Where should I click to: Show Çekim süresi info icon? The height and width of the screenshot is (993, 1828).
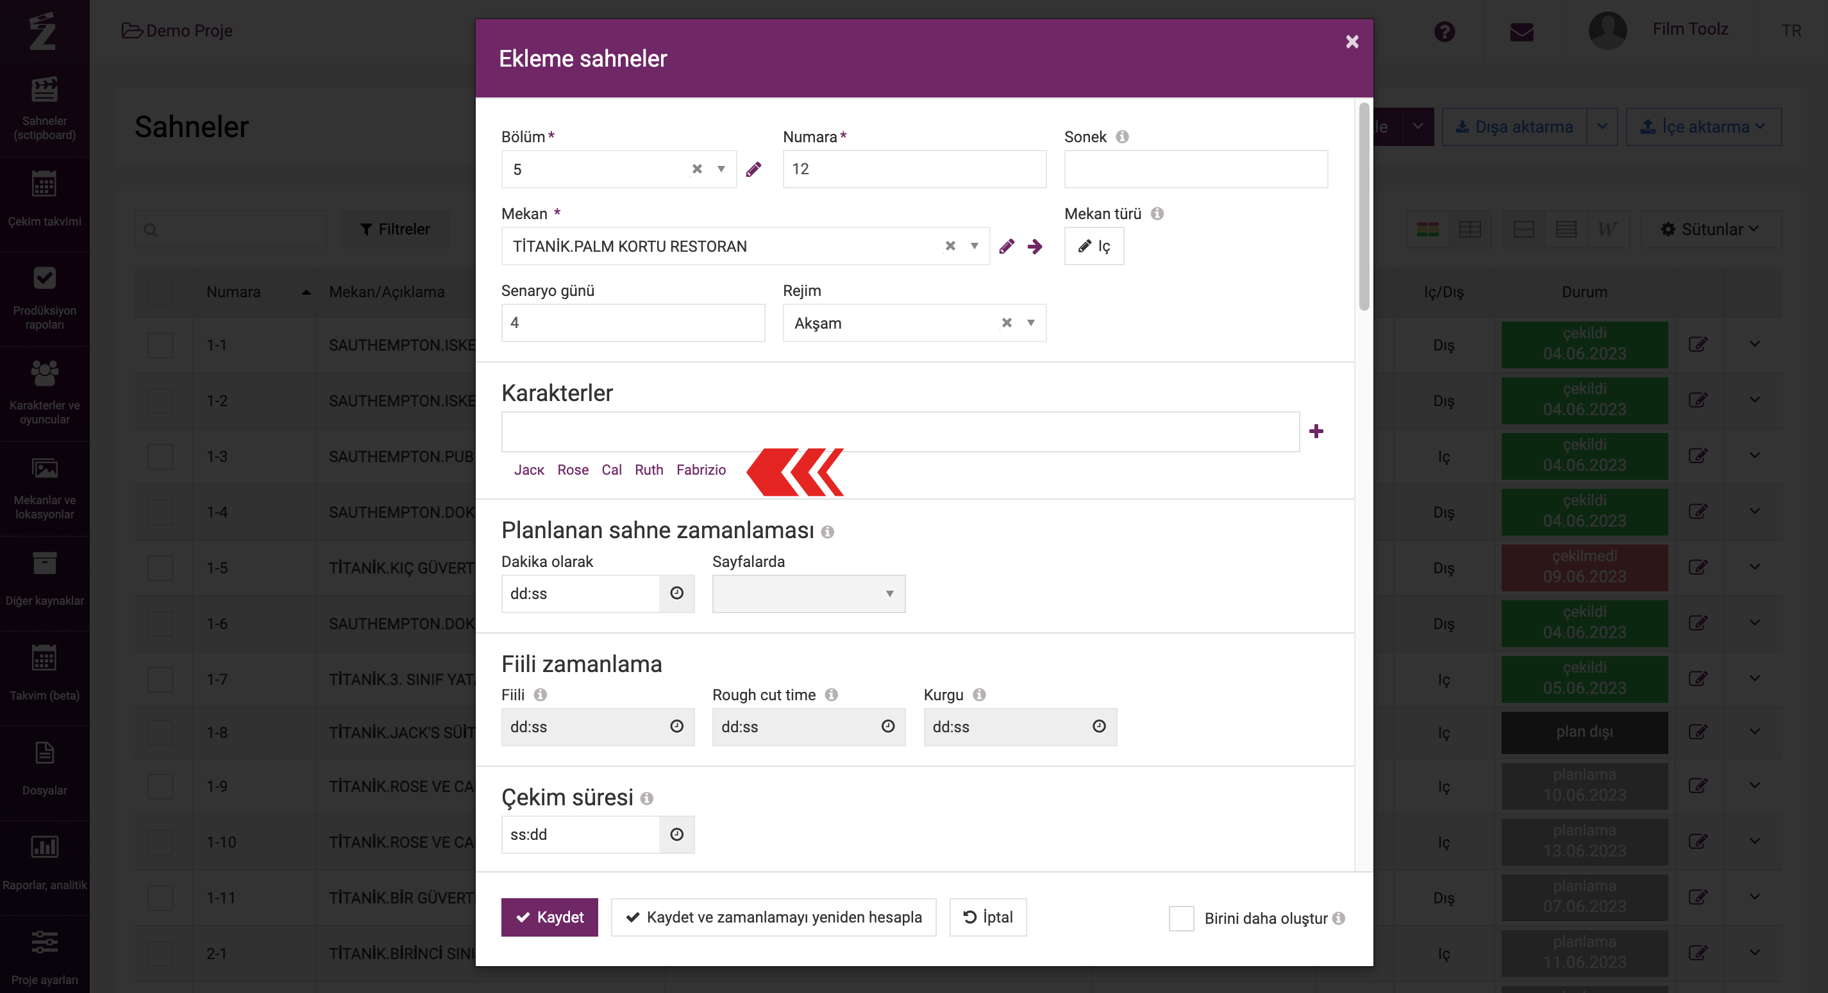coord(646,799)
